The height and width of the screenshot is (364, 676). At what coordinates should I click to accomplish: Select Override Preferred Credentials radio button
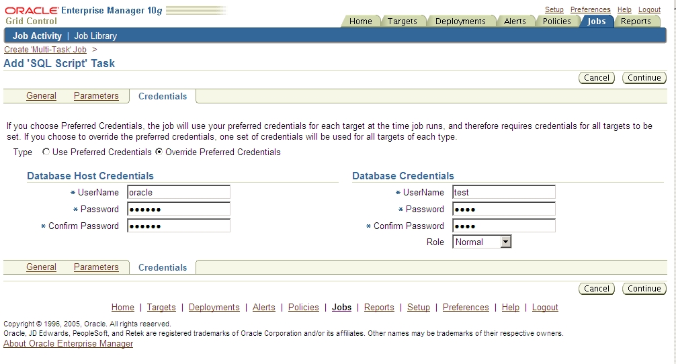[x=159, y=152]
